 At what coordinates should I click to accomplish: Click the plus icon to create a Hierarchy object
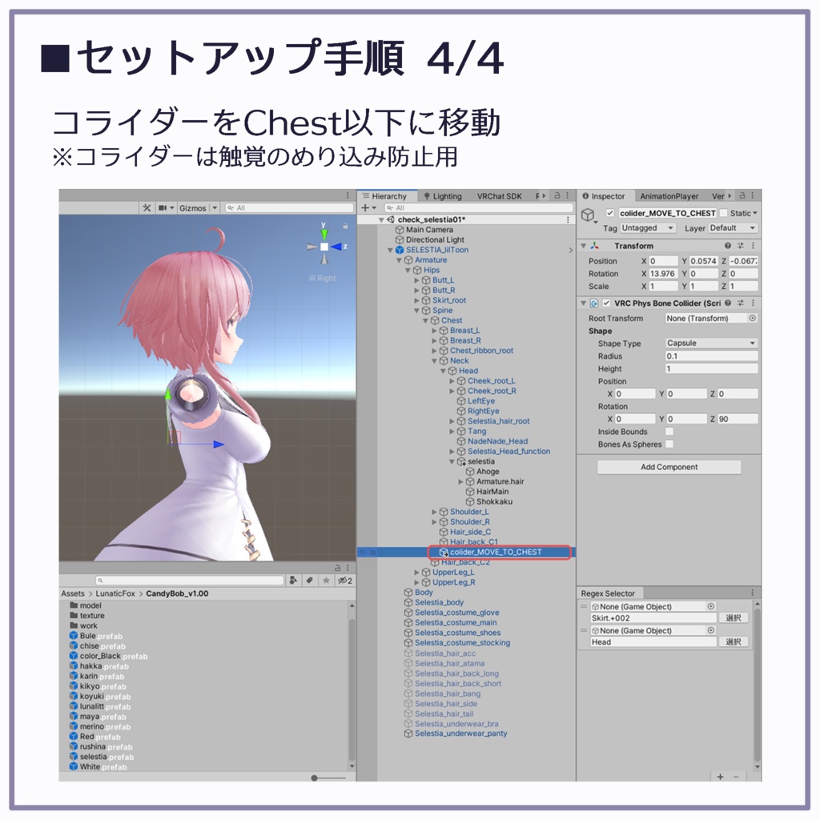pos(365,207)
